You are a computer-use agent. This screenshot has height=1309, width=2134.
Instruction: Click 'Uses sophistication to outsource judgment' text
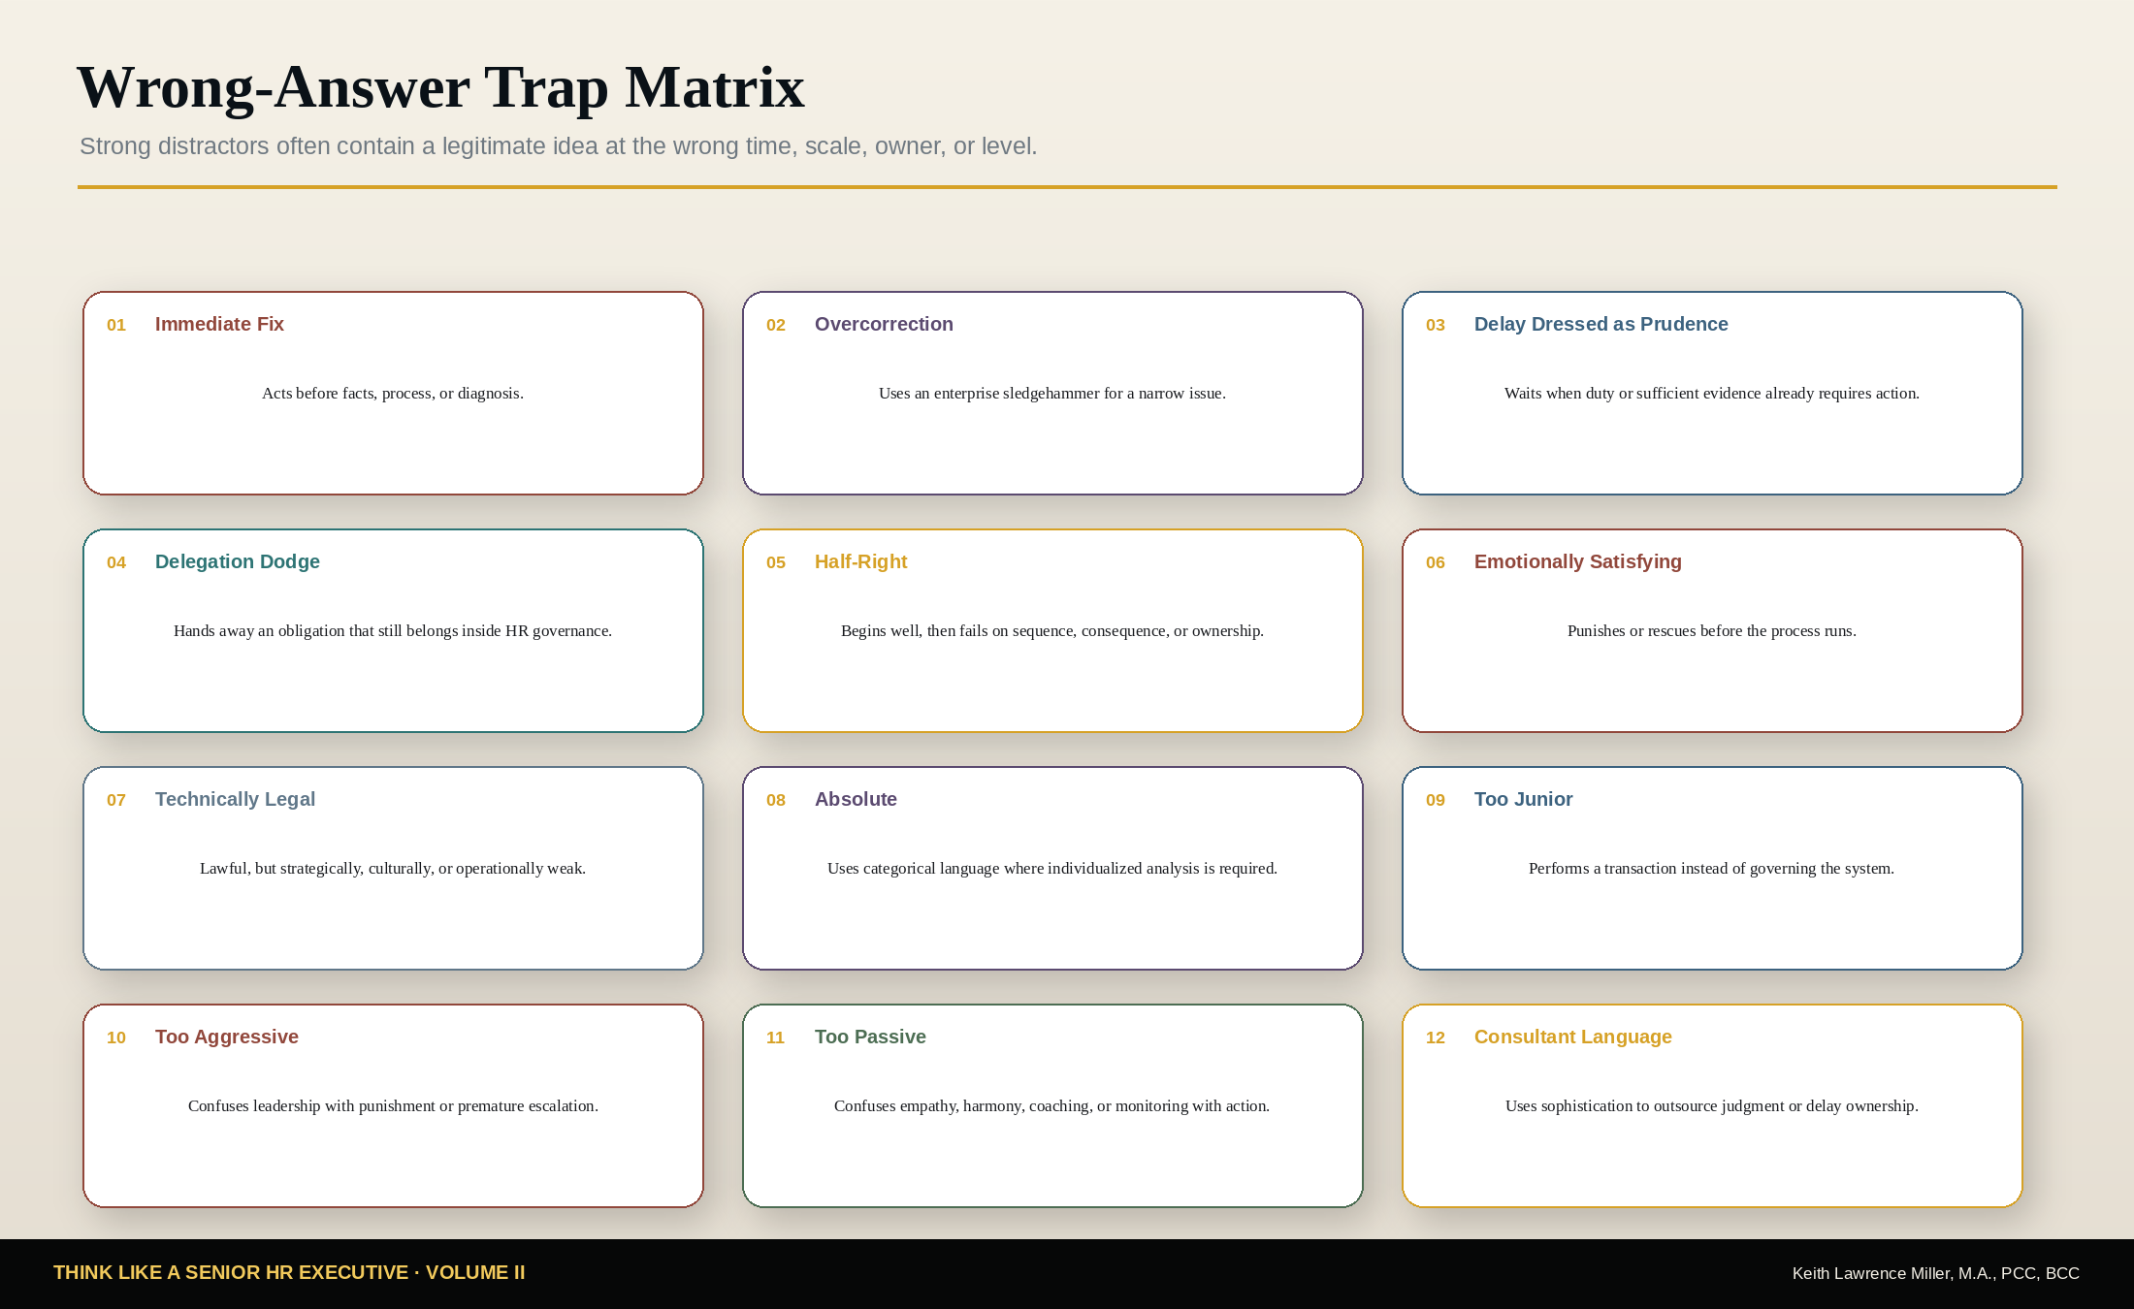tap(1712, 1105)
